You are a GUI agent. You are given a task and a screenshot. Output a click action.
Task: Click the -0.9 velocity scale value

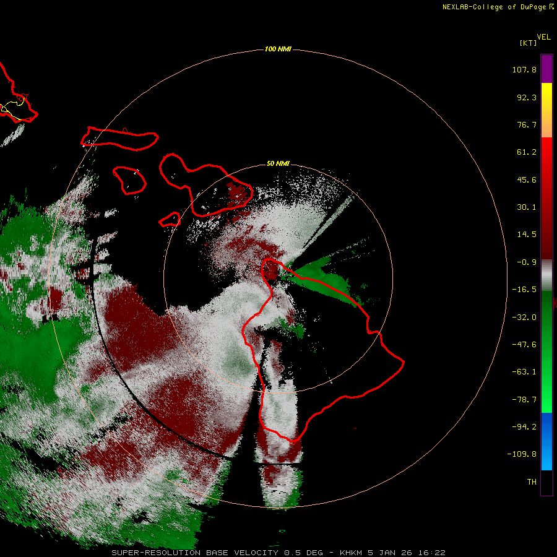click(x=527, y=262)
